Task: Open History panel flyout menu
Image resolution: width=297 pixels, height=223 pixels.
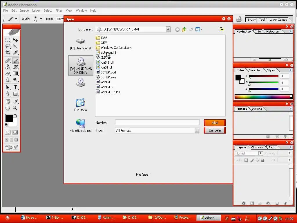Action: point(291,109)
